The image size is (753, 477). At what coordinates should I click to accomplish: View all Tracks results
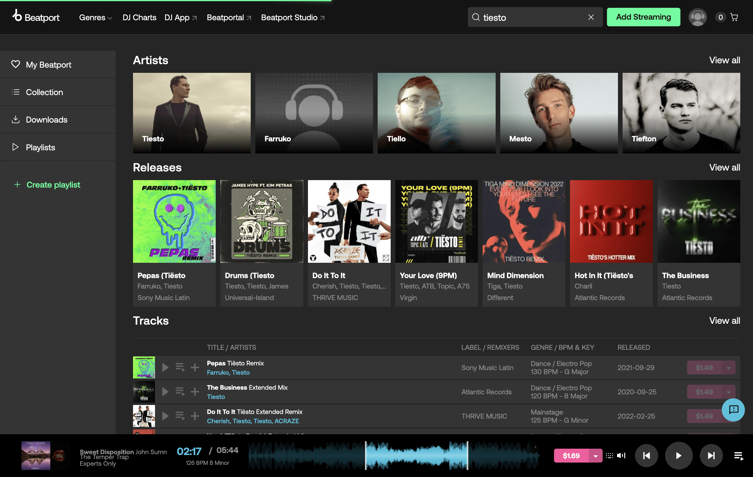pyautogui.click(x=724, y=320)
